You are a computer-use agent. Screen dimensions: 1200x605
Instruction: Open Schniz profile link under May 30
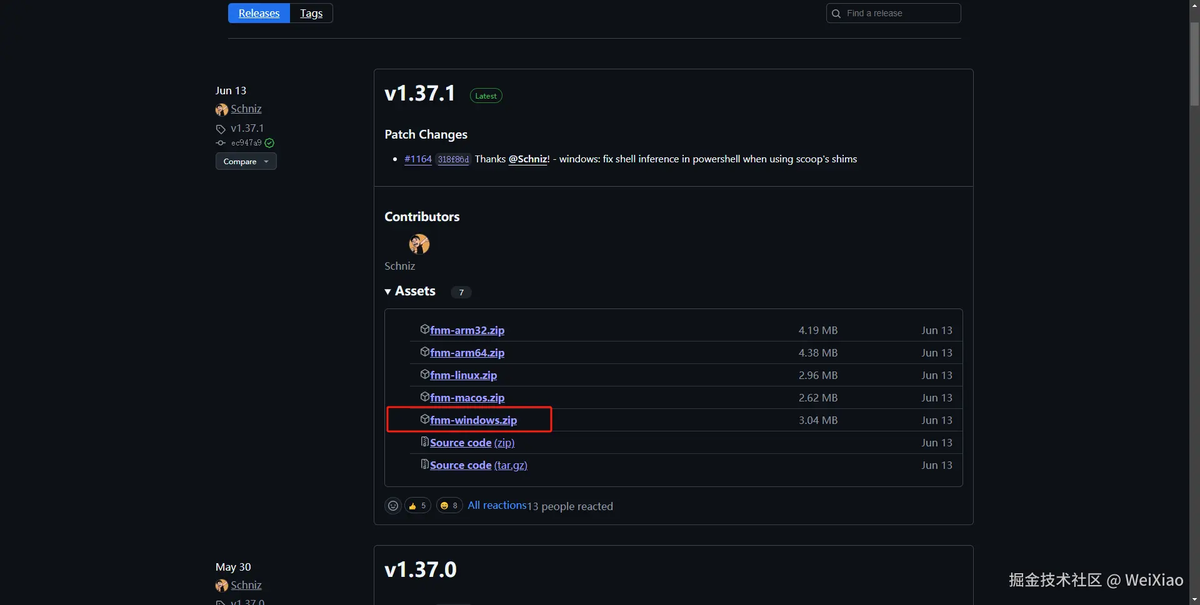pos(246,585)
